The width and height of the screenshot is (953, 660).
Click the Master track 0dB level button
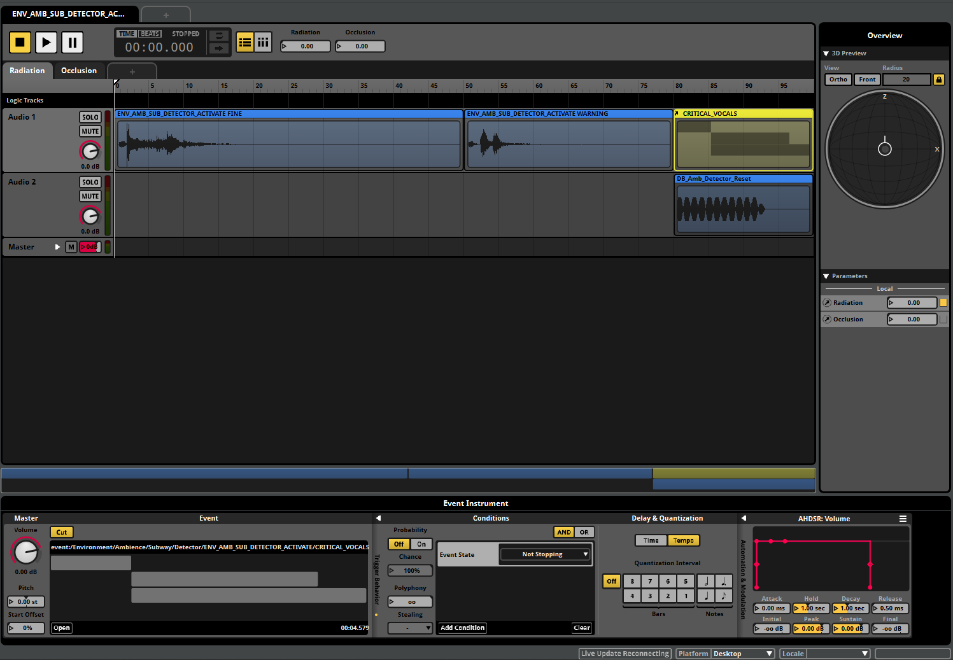[90, 247]
